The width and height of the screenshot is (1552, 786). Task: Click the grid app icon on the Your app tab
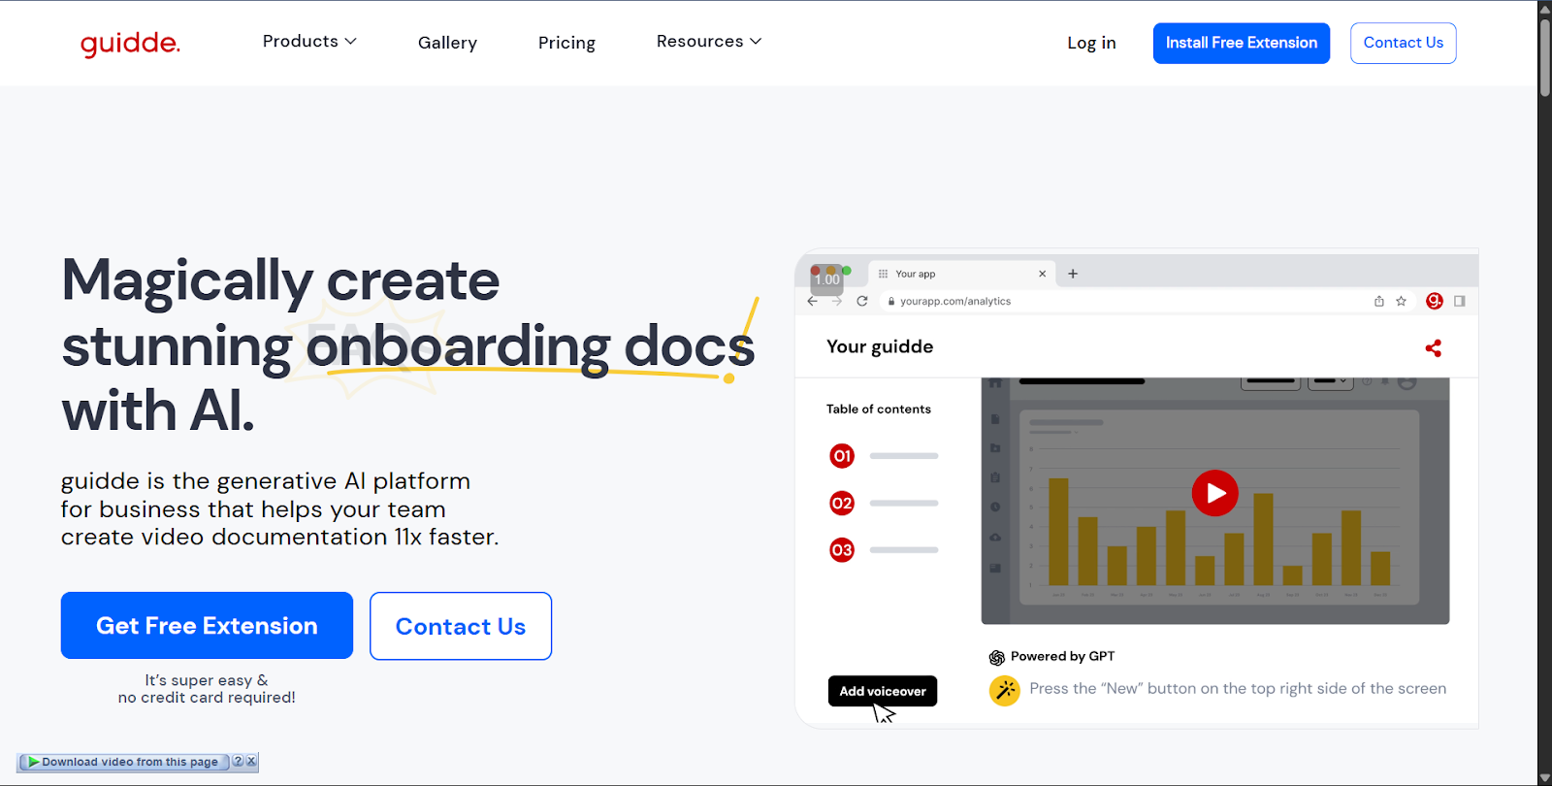click(883, 274)
